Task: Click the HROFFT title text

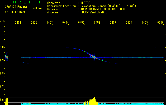Action: point(27,2)
